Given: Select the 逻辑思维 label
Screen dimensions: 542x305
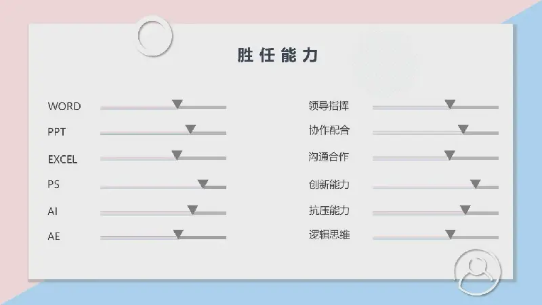Looking at the screenshot, I should coord(329,235).
